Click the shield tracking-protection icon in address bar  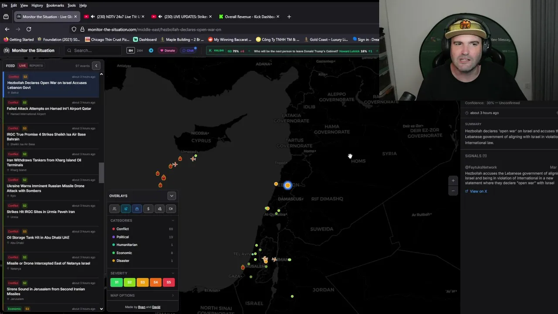pyautogui.click(x=74, y=29)
